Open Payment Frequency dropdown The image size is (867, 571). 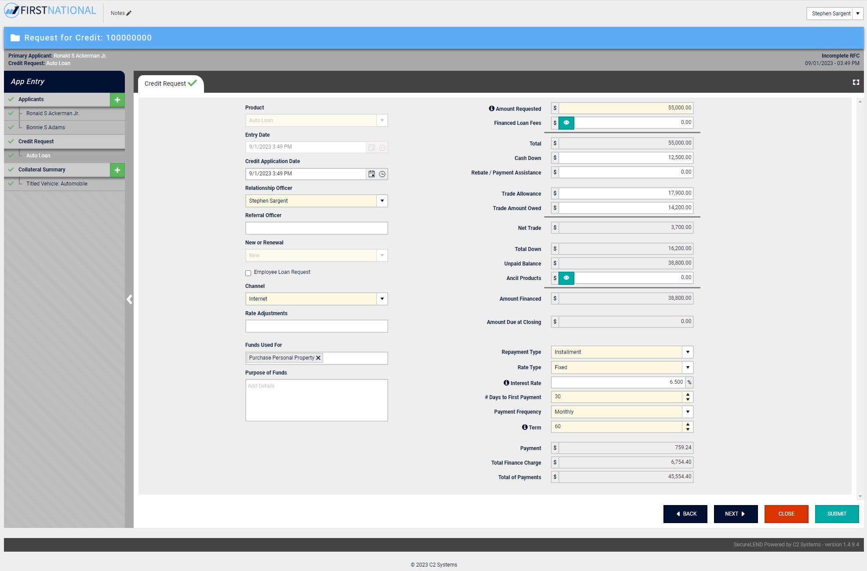[688, 412]
